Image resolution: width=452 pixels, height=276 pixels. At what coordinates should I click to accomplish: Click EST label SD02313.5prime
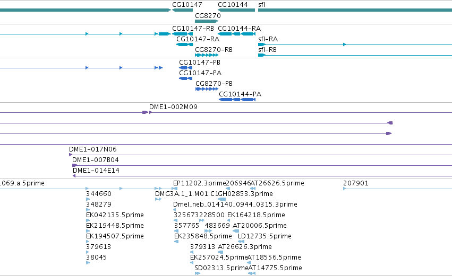[221, 268]
